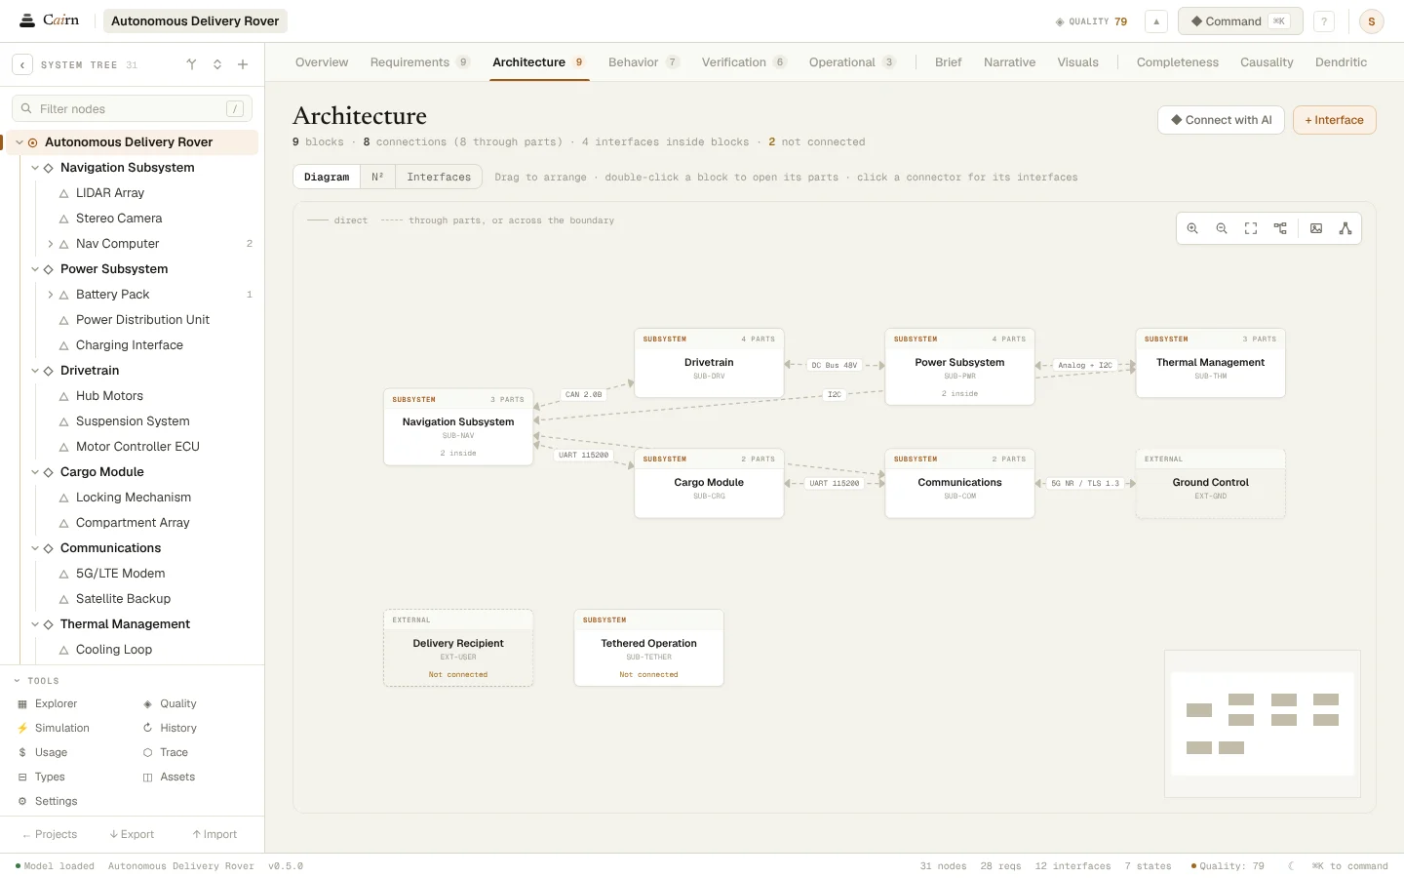Screen dimensions: 1404x878
Task: Export diagram as image icon
Action: tap(1316, 228)
